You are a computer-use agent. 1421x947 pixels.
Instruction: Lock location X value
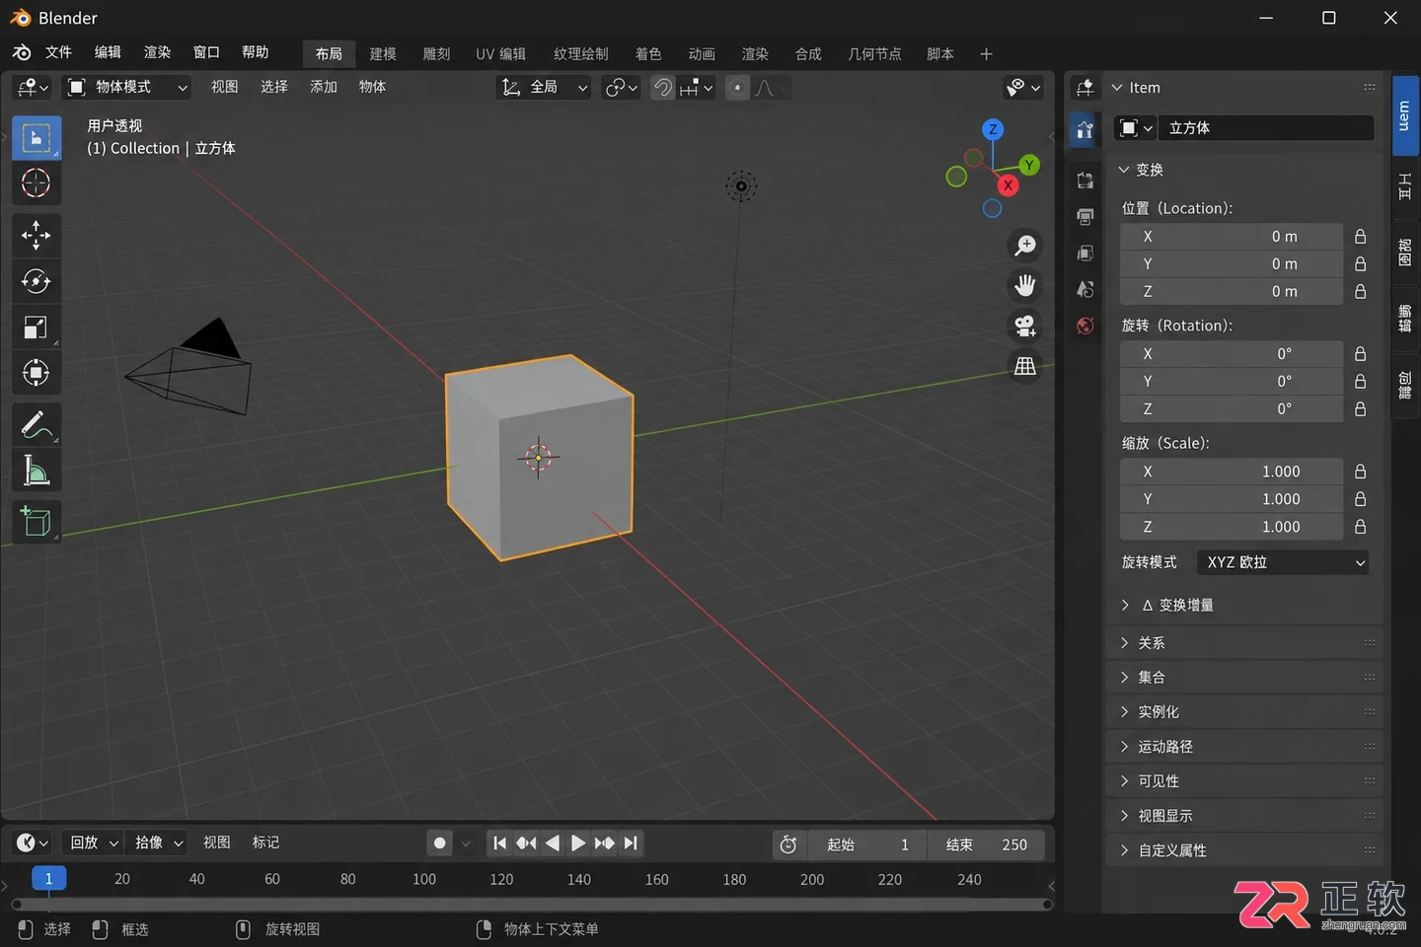click(1360, 237)
